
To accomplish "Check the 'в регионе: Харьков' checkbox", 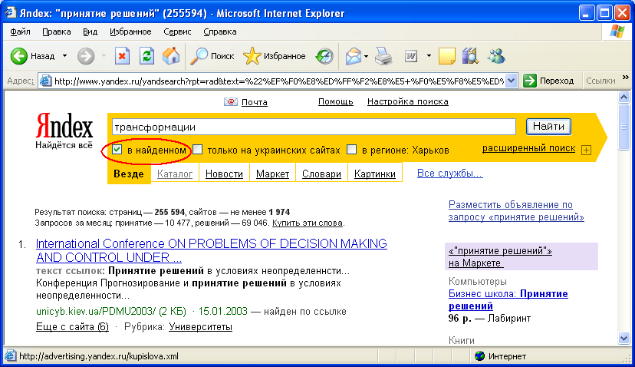I will (351, 150).
